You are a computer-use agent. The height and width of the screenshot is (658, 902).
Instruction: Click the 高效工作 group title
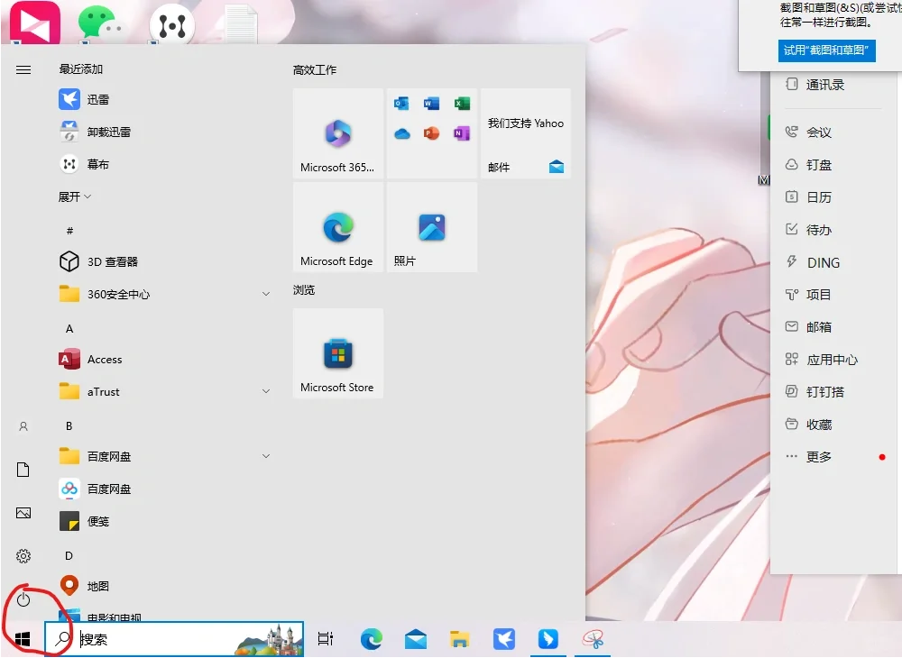(315, 70)
